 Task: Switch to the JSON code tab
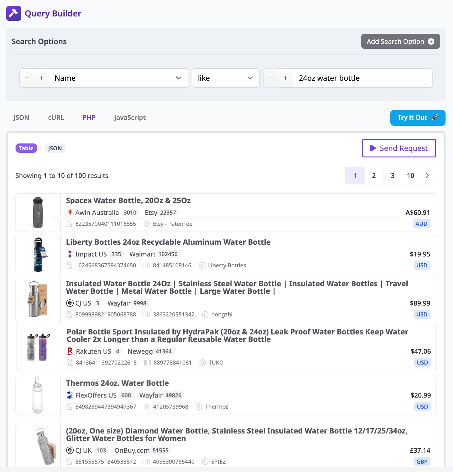21,117
